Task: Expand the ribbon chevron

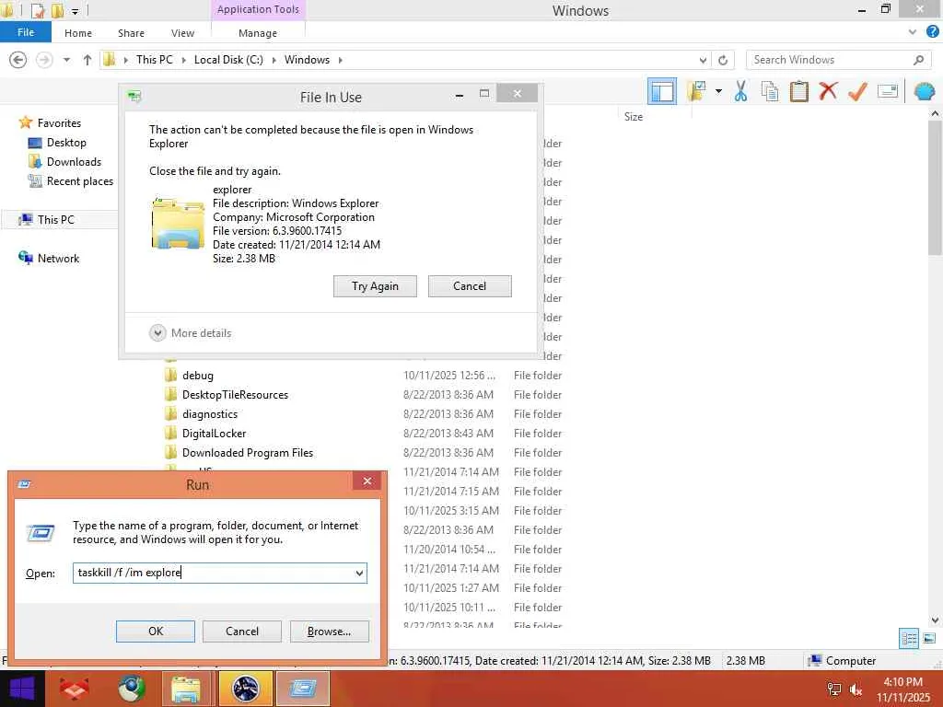Action: (x=913, y=32)
